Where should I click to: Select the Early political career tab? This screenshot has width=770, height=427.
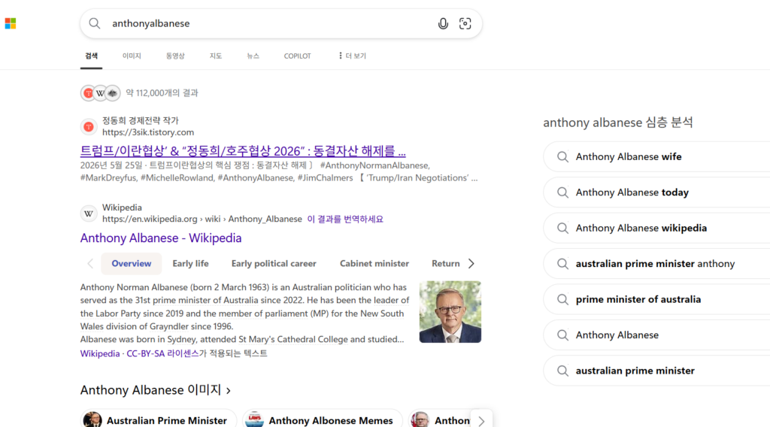tap(274, 264)
